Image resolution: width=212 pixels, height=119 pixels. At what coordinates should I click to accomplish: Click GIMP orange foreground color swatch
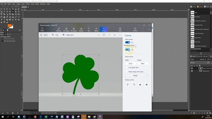[x=9, y=25]
